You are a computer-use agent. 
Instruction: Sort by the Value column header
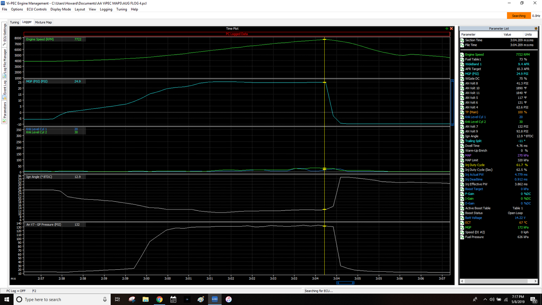coord(512,34)
